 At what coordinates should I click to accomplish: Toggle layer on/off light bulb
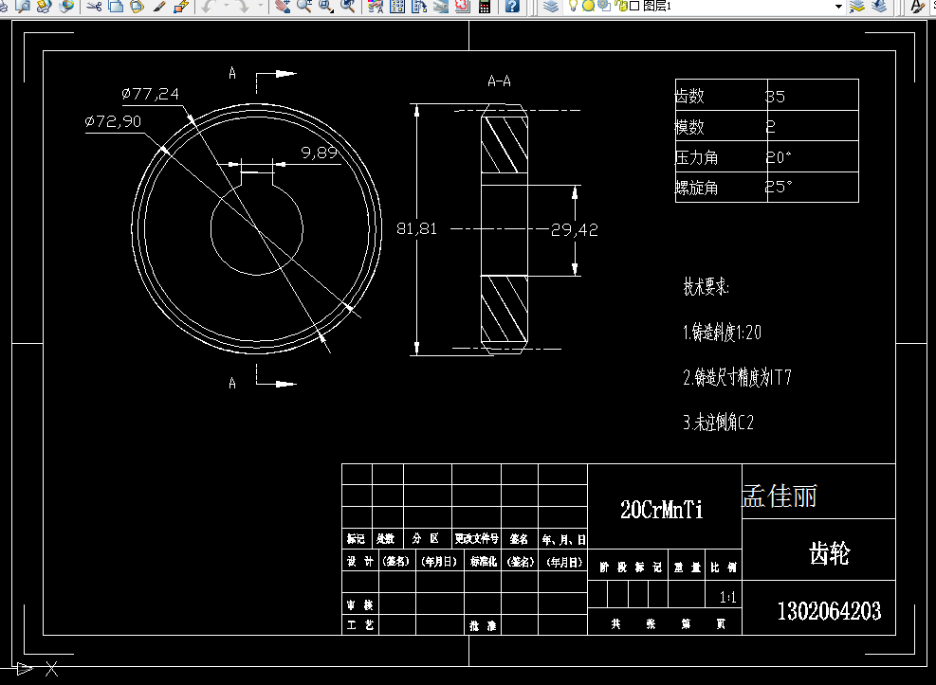[x=573, y=6]
